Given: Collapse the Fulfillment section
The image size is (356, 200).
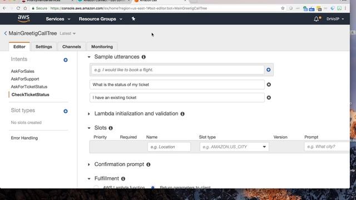Looking at the screenshot, I should tap(89, 179).
